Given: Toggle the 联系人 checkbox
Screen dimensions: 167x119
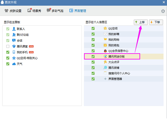Looking at the screenshot, I should pyautogui.click(x=8, y=29).
